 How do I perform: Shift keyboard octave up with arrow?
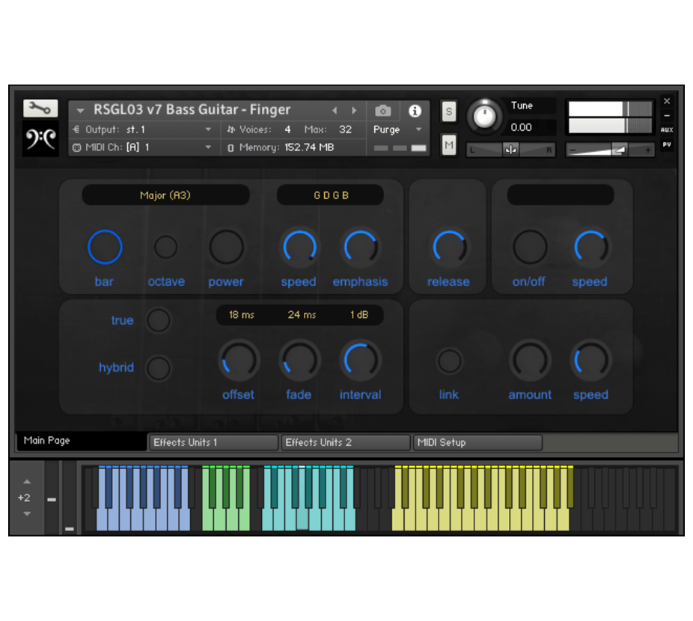click(27, 481)
